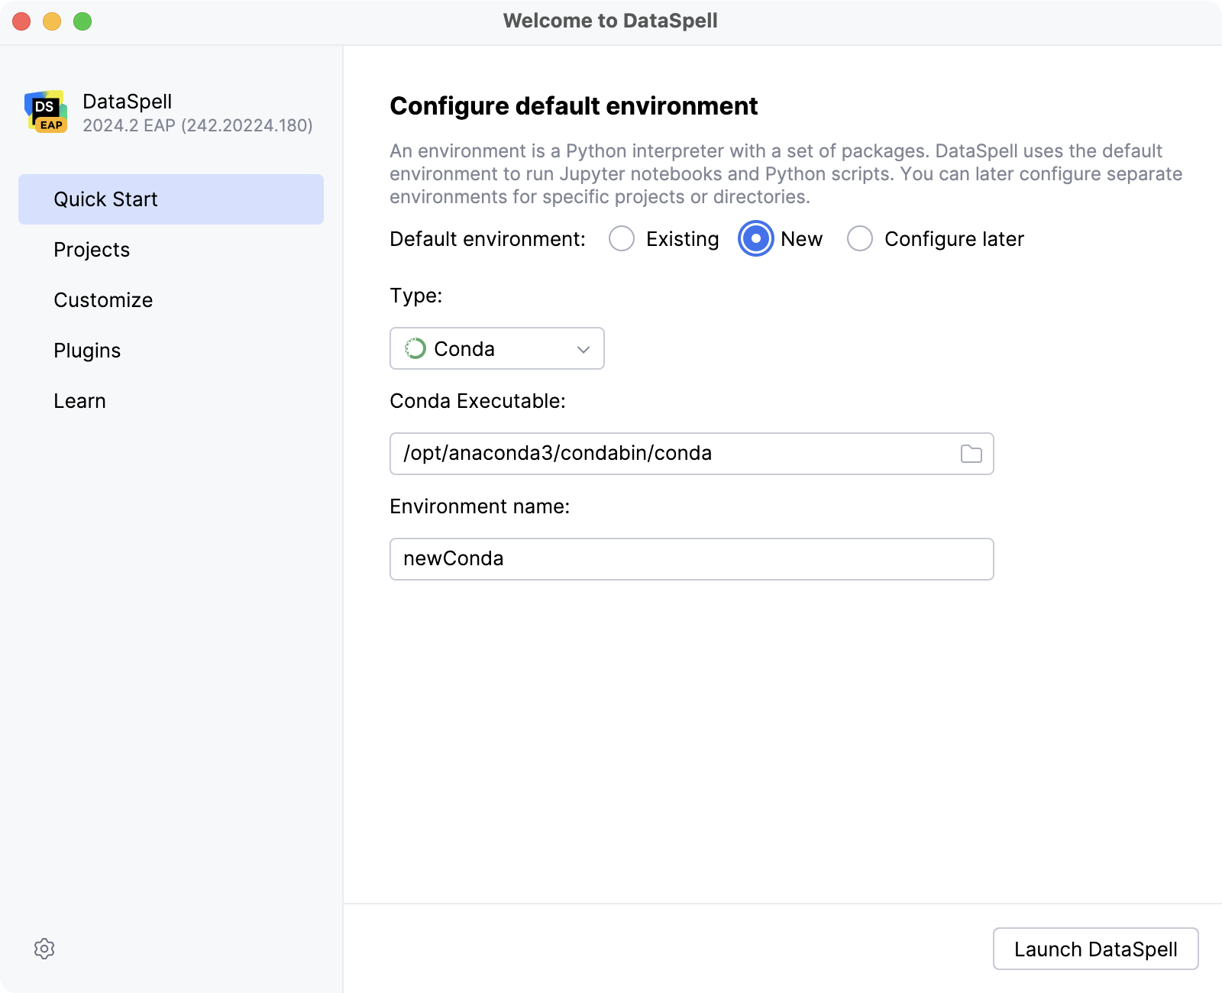Switch to the Projects section
1222x993 pixels.
point(92,249)
